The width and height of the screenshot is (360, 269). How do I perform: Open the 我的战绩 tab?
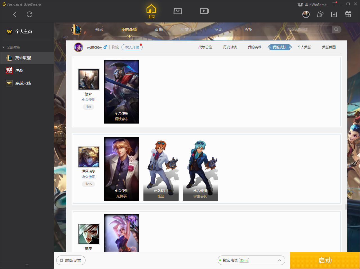pos(129,29)
